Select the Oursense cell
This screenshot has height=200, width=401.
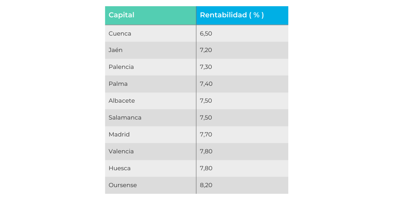coord(123,185)
